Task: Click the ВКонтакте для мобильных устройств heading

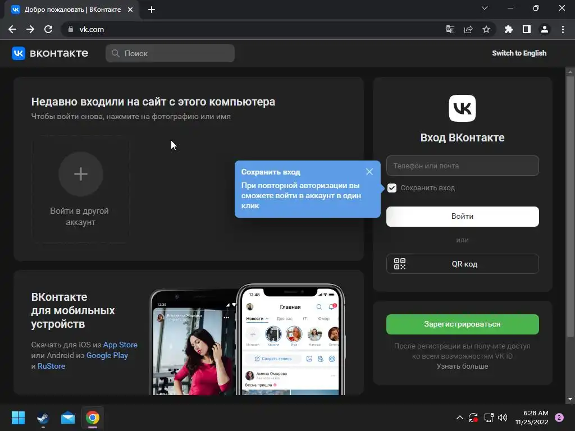Action: click(x=73, y=310)
